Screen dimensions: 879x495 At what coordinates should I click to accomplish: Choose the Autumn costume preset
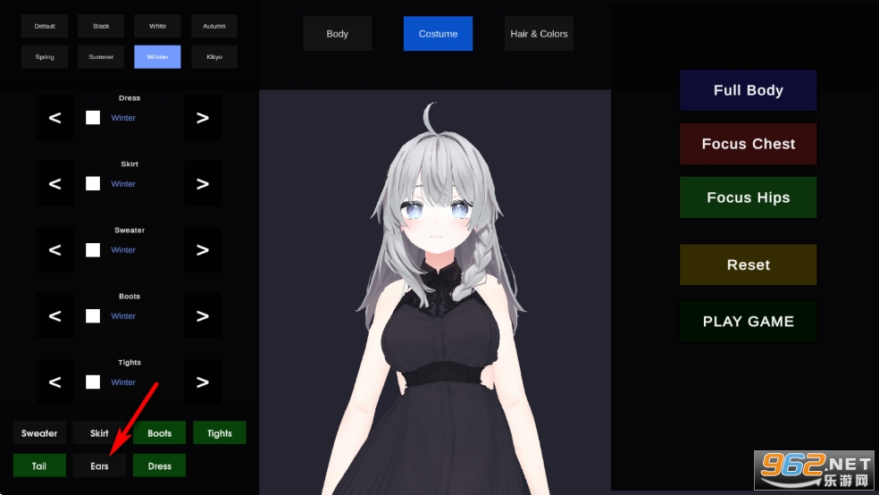click(214, 26)
